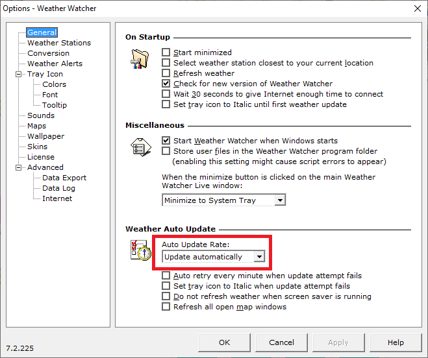
Task: Uncheck Start Weather Watcher when Windows starts
Action: 166,141
